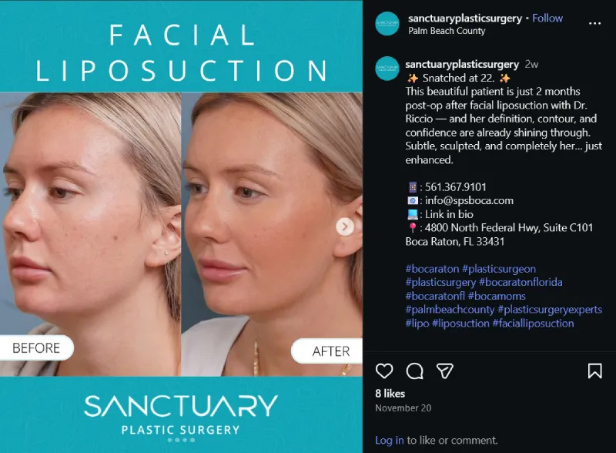Like the post with heart icon
Image resolution: width=616 pixels, height=453 pixels.
(x=383, y=371)
